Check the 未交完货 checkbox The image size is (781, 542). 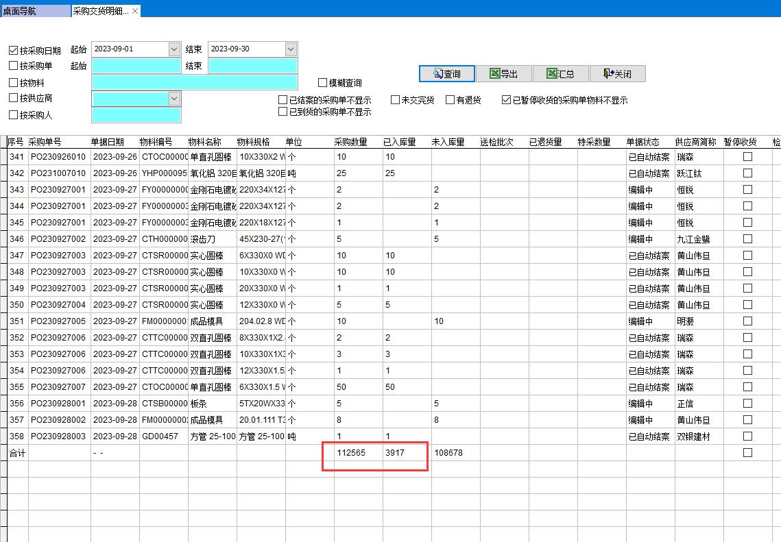395,100
